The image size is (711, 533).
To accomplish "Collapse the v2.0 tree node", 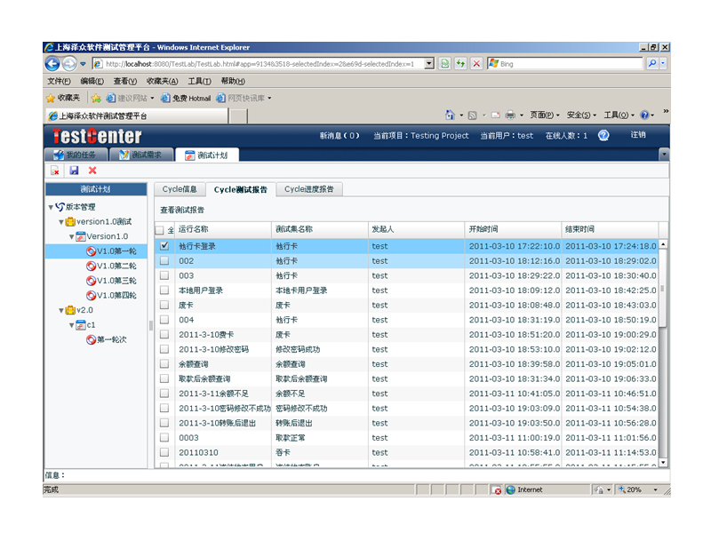I will point(60,310).
